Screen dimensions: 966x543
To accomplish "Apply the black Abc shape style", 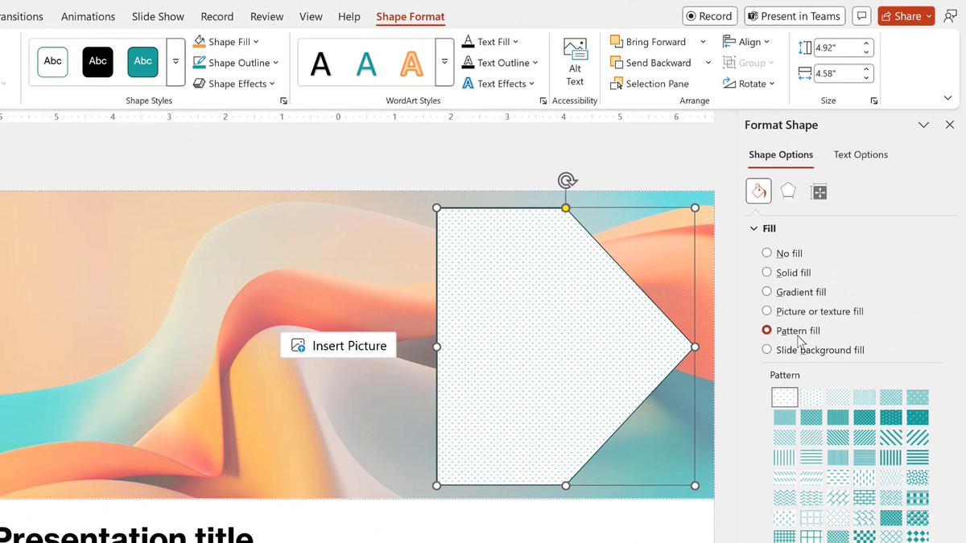I will [x=97, y=61].
